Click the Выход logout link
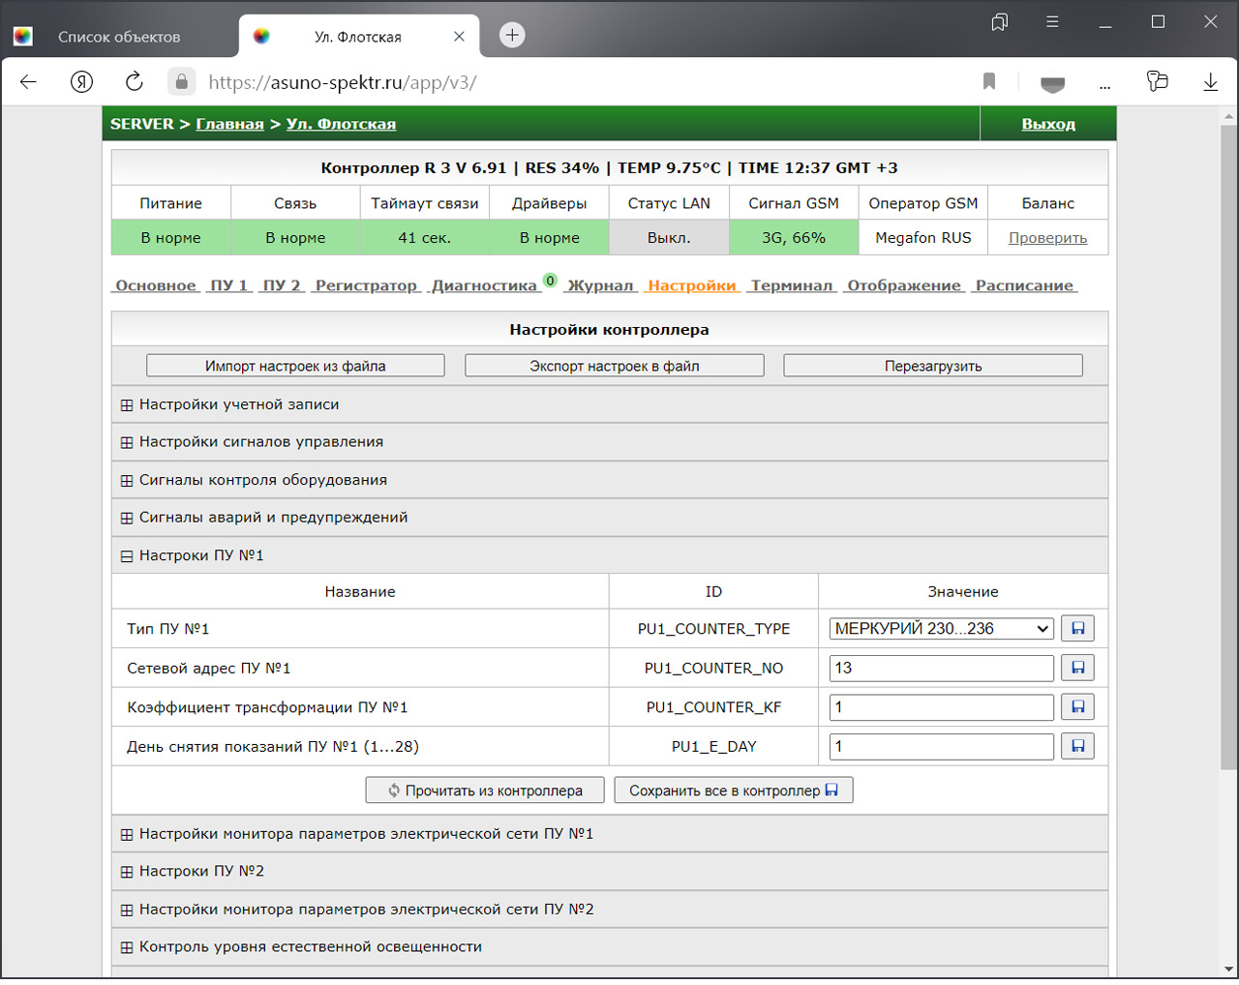 [1048, 124]
